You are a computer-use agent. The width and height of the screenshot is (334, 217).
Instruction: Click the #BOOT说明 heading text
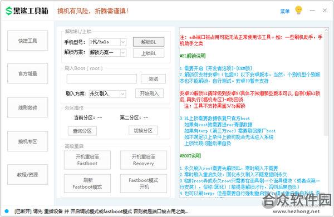pos(190,156)
